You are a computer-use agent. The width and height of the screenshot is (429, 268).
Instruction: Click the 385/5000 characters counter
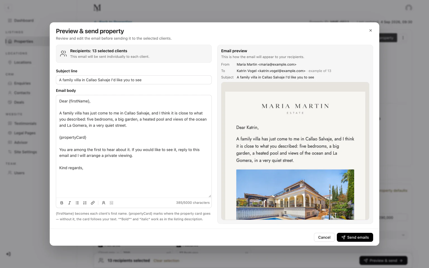[193, 203]
